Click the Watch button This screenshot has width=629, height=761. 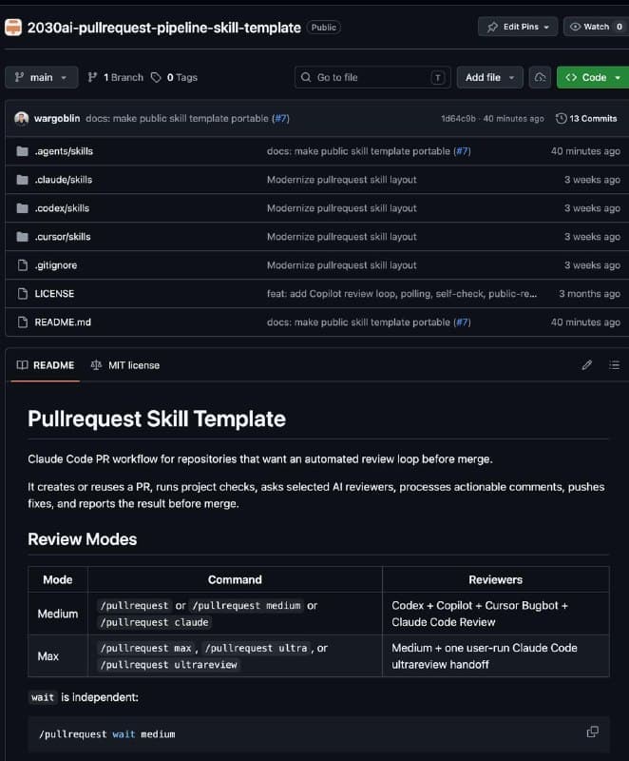[x=596, y=27]
